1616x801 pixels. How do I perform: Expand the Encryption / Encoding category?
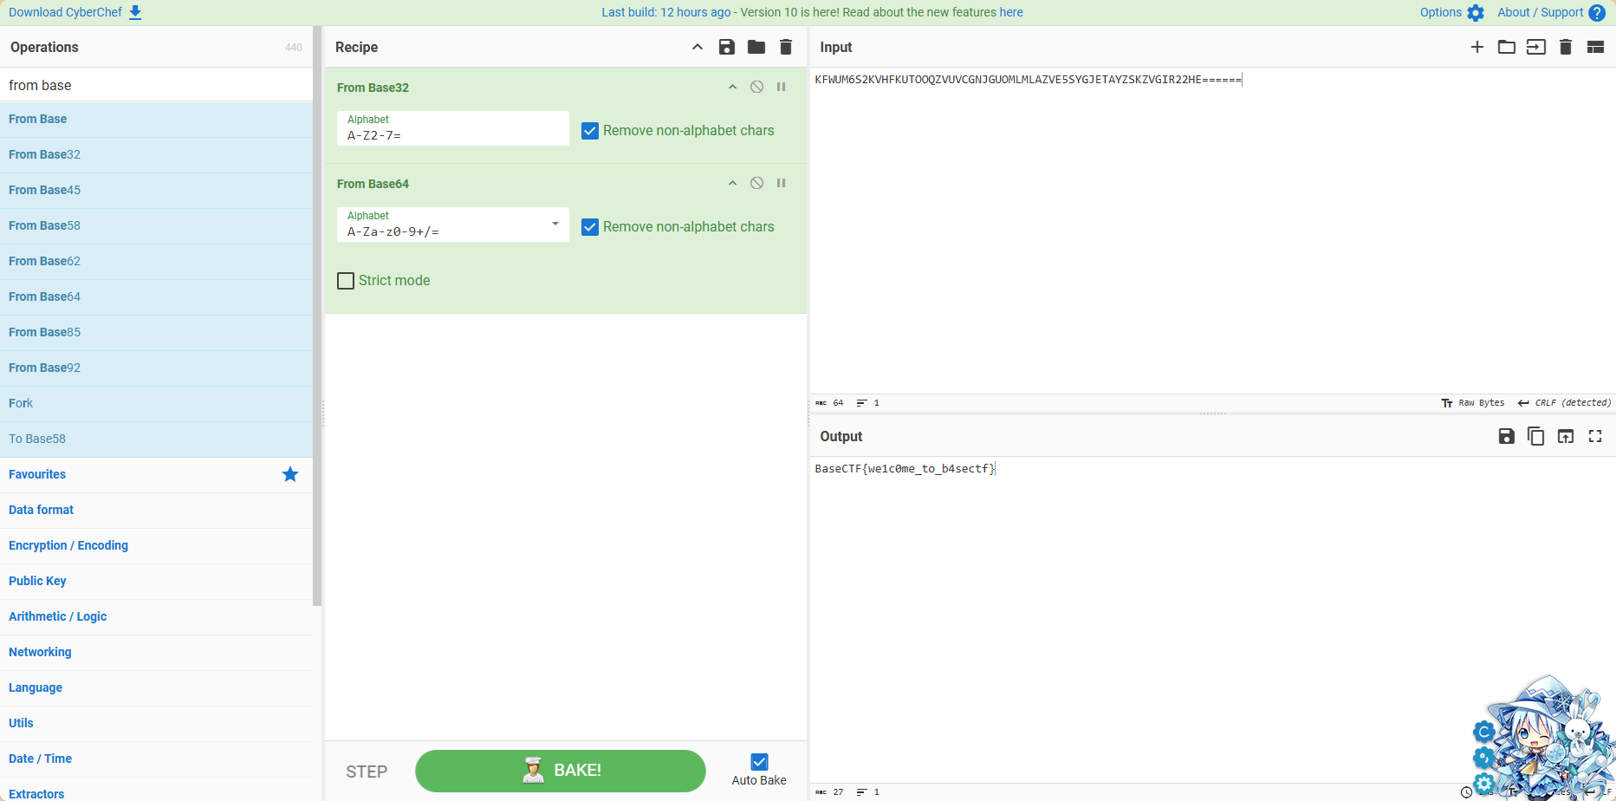pos(68,545)
